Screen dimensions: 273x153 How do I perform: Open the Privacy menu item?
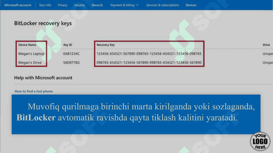[x=62, y=5]
